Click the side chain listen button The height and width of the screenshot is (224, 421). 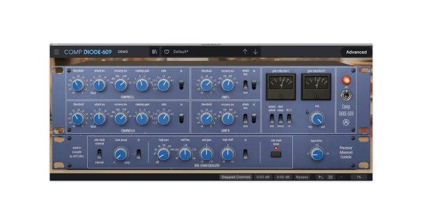point(276,154)
